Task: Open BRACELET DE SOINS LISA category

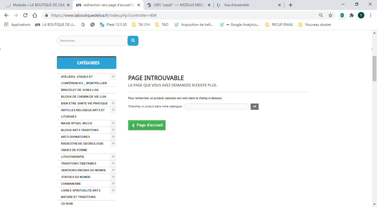Action: point(80,90)
